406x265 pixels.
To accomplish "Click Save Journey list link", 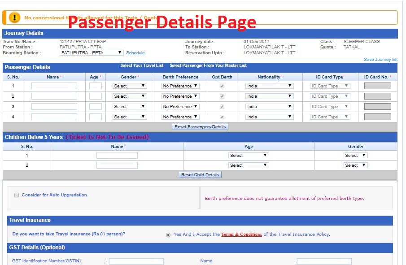I will 380,60.
